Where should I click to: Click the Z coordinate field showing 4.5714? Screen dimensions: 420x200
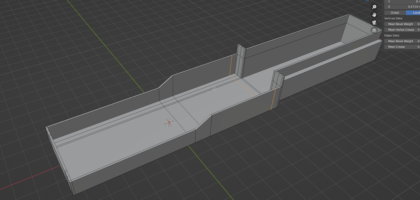click(x=402, y=7)
